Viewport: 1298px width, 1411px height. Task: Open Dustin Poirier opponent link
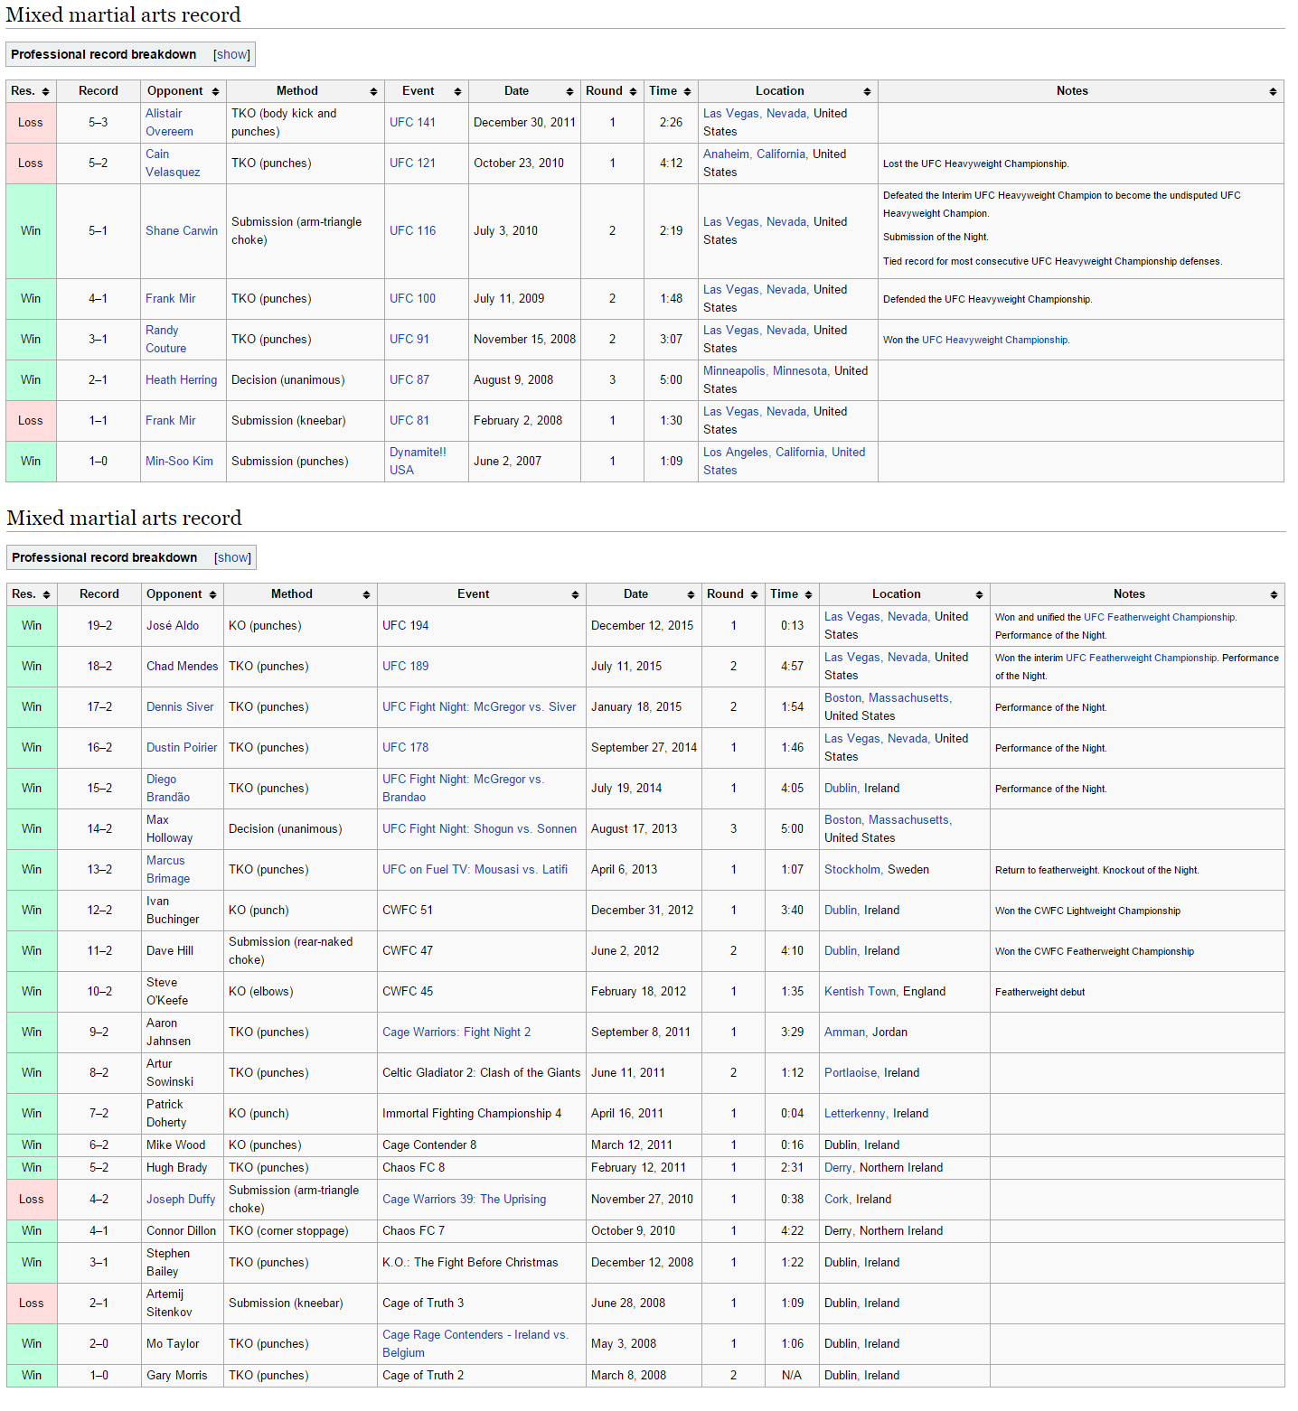[x=182, y=748]
